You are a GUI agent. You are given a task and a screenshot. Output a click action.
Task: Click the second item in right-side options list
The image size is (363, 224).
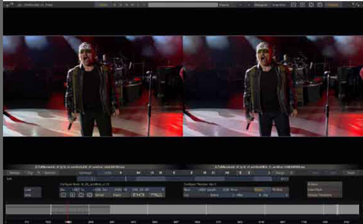click(x=325, y=190)
